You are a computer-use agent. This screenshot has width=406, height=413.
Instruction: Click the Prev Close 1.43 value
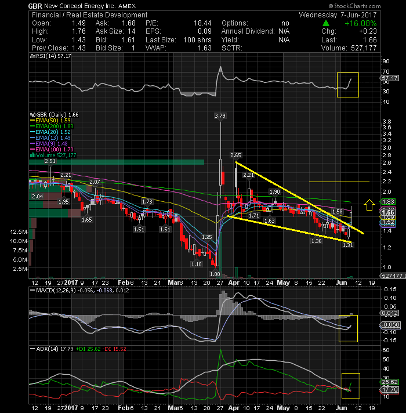[x=79, y=48]
